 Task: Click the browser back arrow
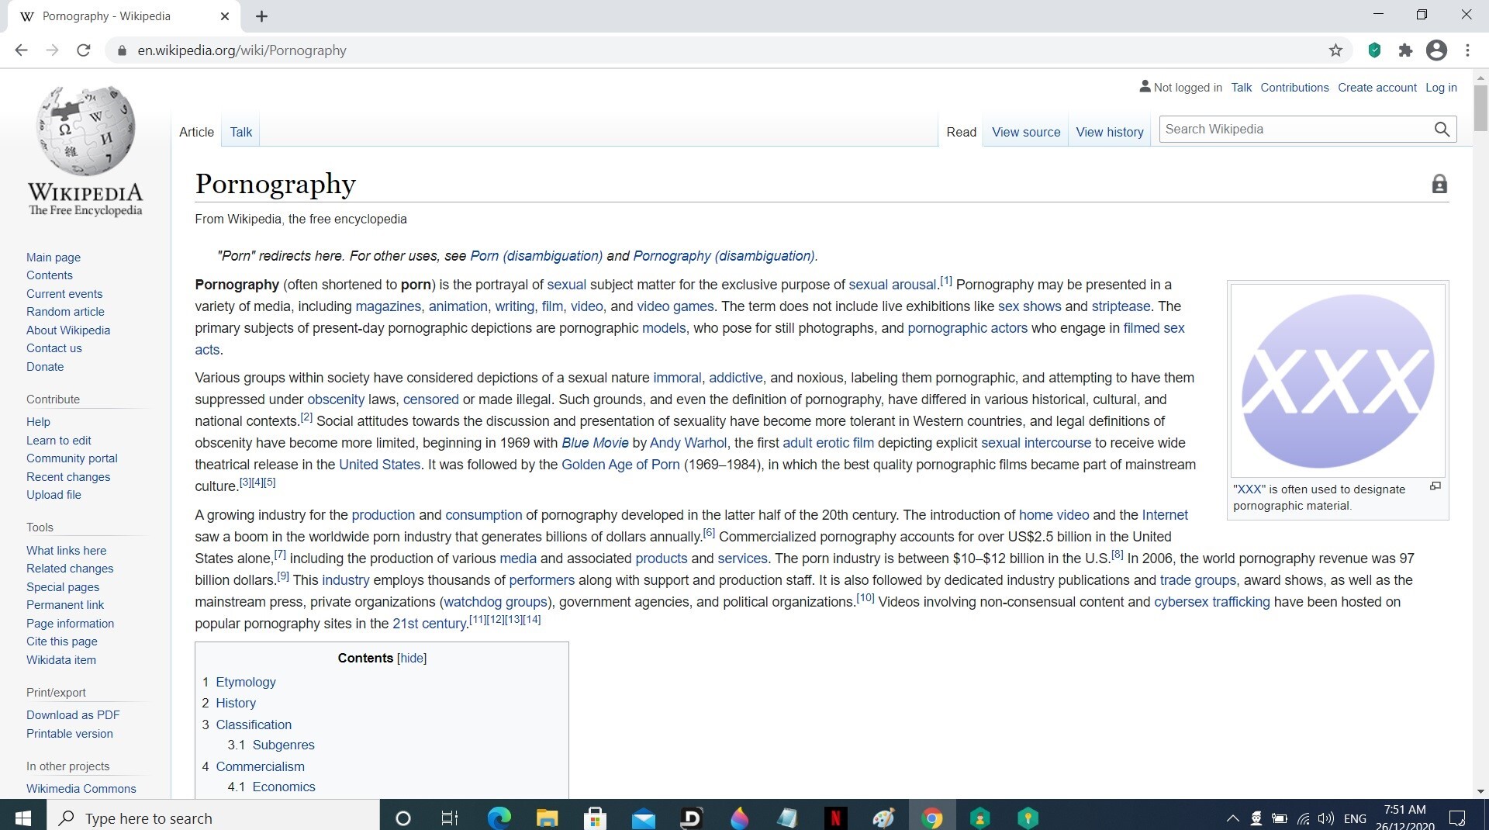(21, 50)
